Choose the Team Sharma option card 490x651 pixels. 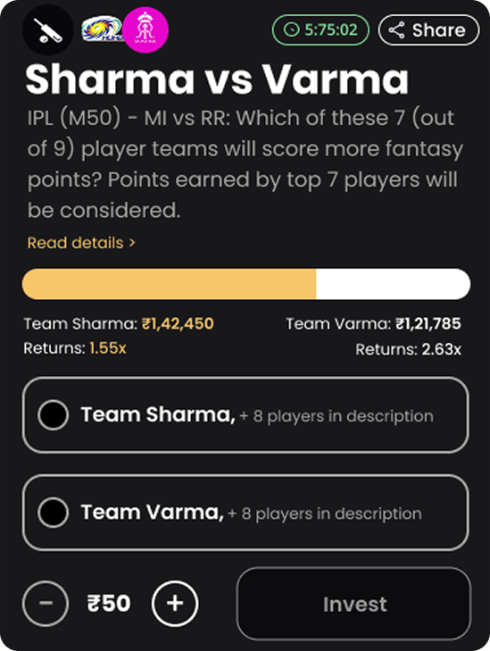(x=245, y=415)
